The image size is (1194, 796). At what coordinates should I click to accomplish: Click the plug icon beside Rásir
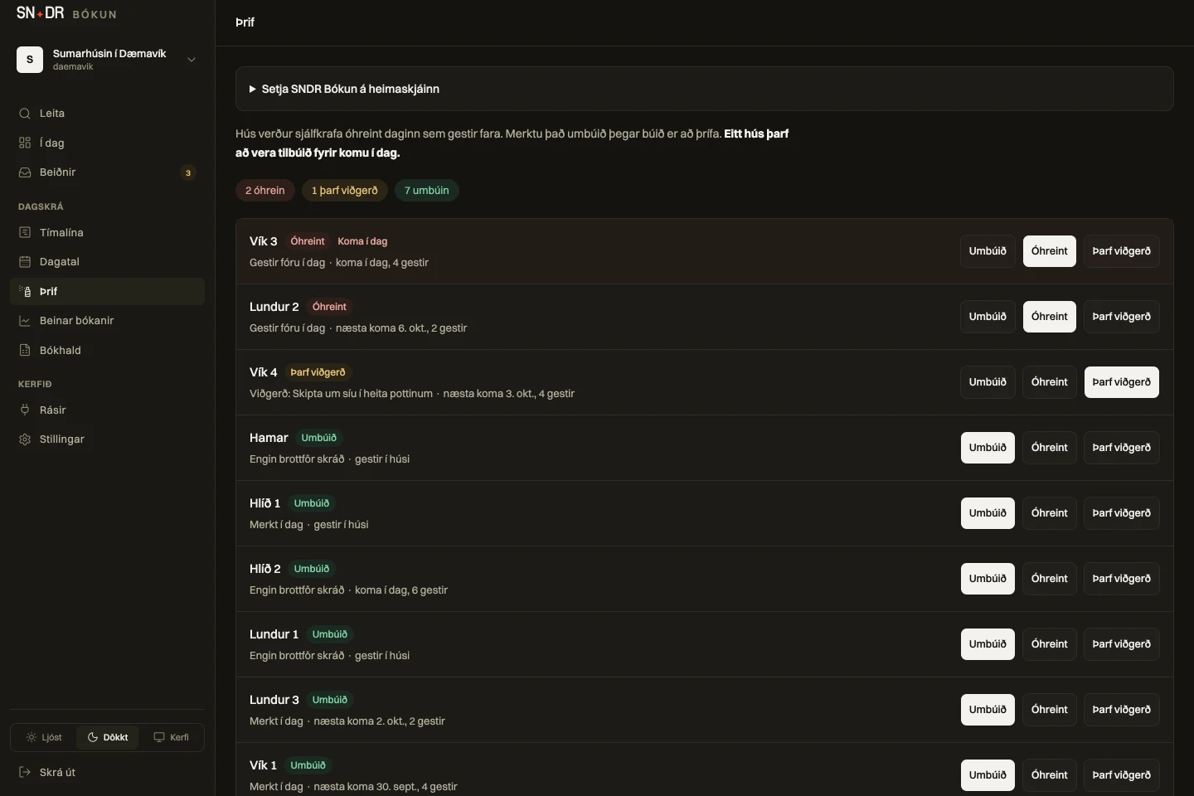click(25, 410)
